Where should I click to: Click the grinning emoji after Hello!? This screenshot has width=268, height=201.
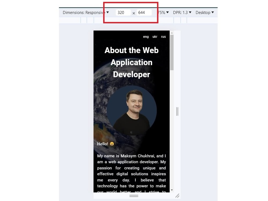click(111, 144)
